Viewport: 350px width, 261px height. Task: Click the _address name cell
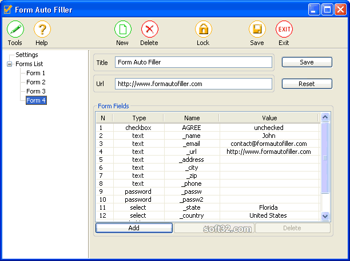point(192,160)
